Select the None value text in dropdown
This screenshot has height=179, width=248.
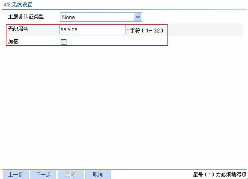(69, 17)
